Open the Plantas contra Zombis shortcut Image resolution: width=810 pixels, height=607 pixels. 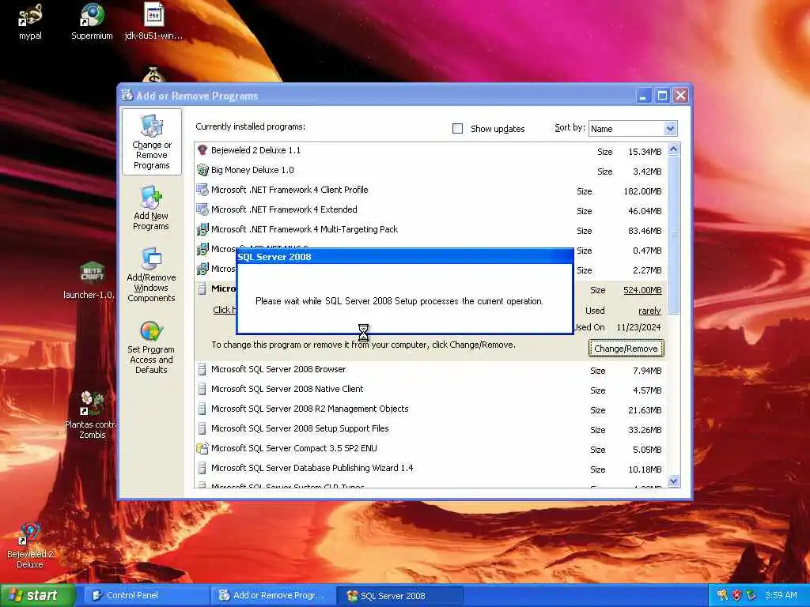(x=92, y=414)
